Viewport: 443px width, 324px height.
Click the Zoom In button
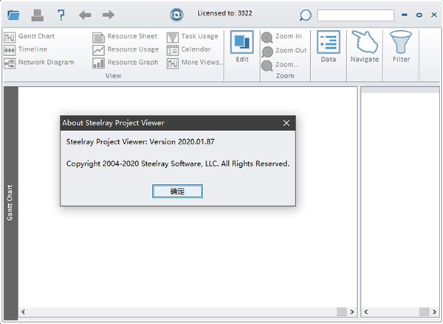[x=282, y=37]
